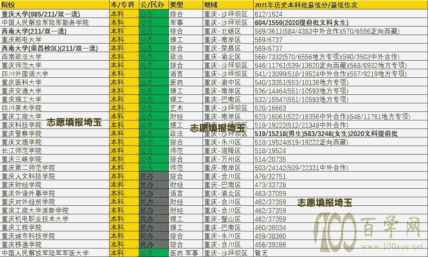Select cell 重庆工商大学派斯学院
The height and width of the screenshot is (257, 428).
tap(55, 210)
